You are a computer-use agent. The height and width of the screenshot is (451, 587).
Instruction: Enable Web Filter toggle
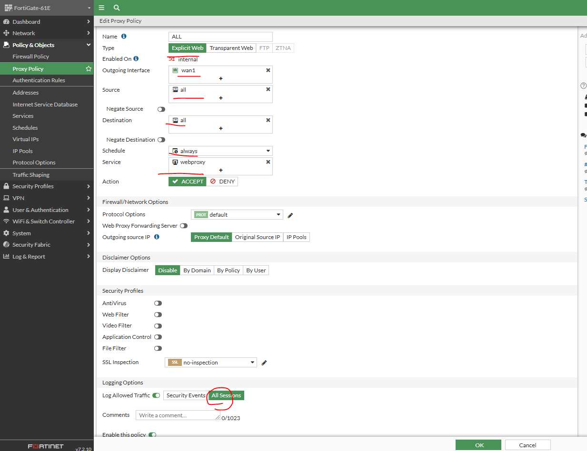[x=158, y=315]
